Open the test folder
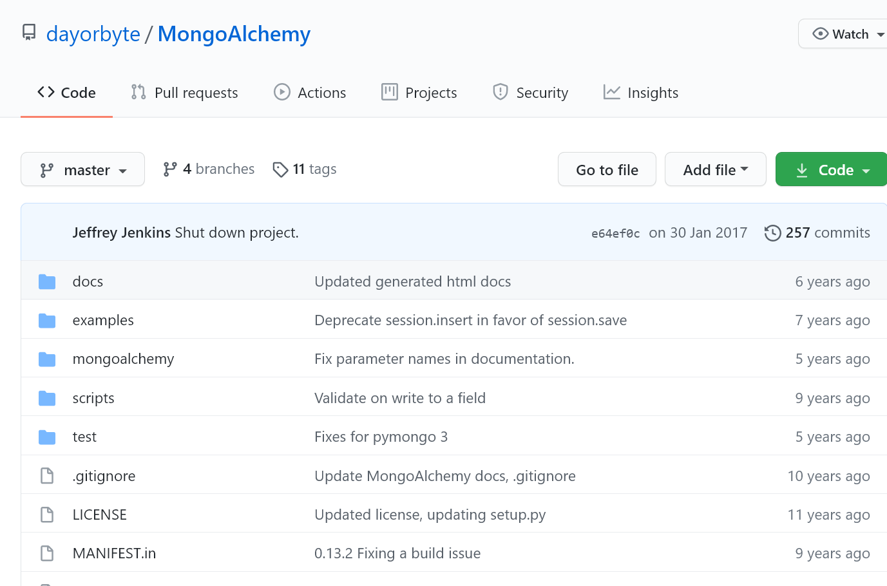This screenshot has width=887, height=586. pos(84,437)
